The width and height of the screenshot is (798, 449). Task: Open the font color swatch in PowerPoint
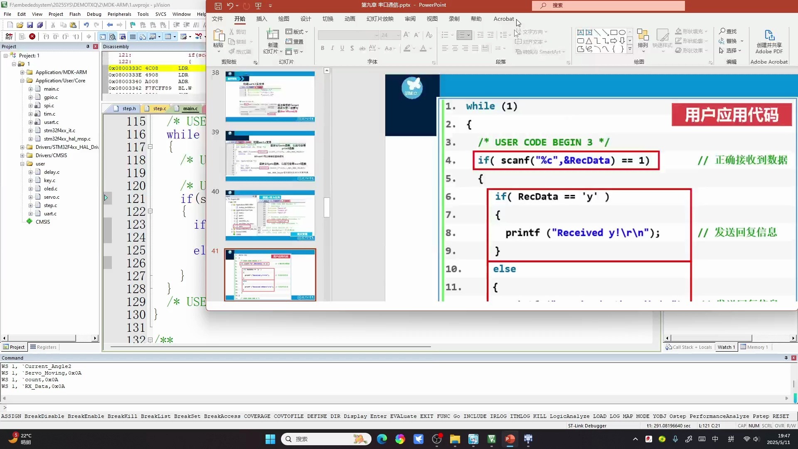(x=423, y=48)
